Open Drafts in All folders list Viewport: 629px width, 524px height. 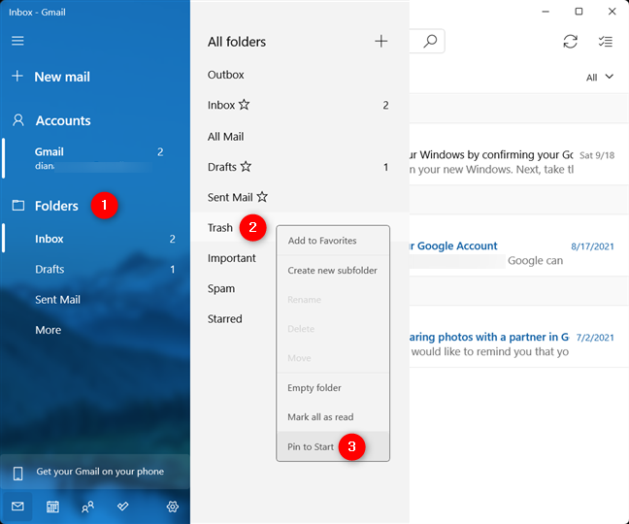coord(300,167)
